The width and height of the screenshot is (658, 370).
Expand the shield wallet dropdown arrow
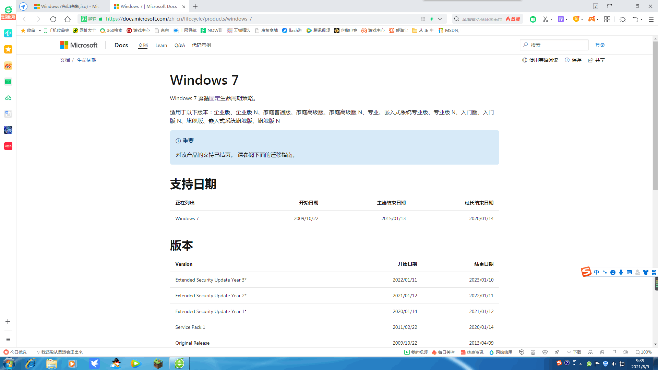582,19
